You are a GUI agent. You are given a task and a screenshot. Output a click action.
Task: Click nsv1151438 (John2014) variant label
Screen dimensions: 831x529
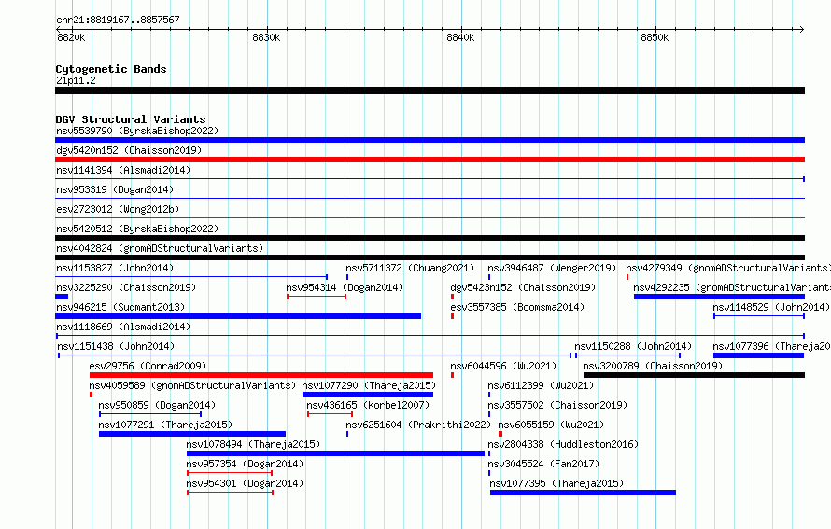[x=116, y=346]
